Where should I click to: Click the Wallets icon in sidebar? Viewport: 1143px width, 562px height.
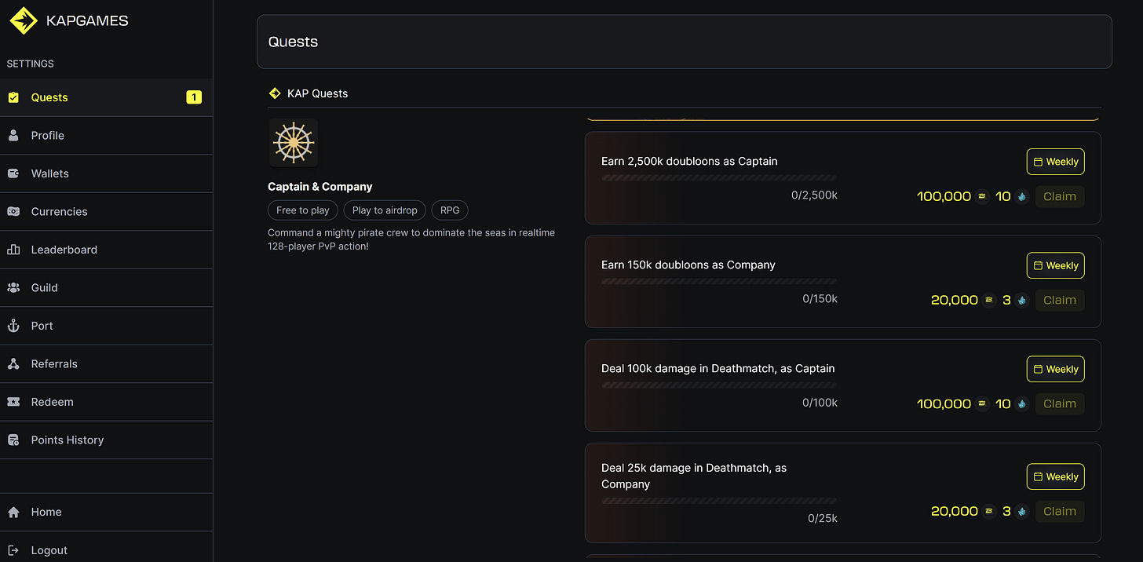(x=13, y=173)
